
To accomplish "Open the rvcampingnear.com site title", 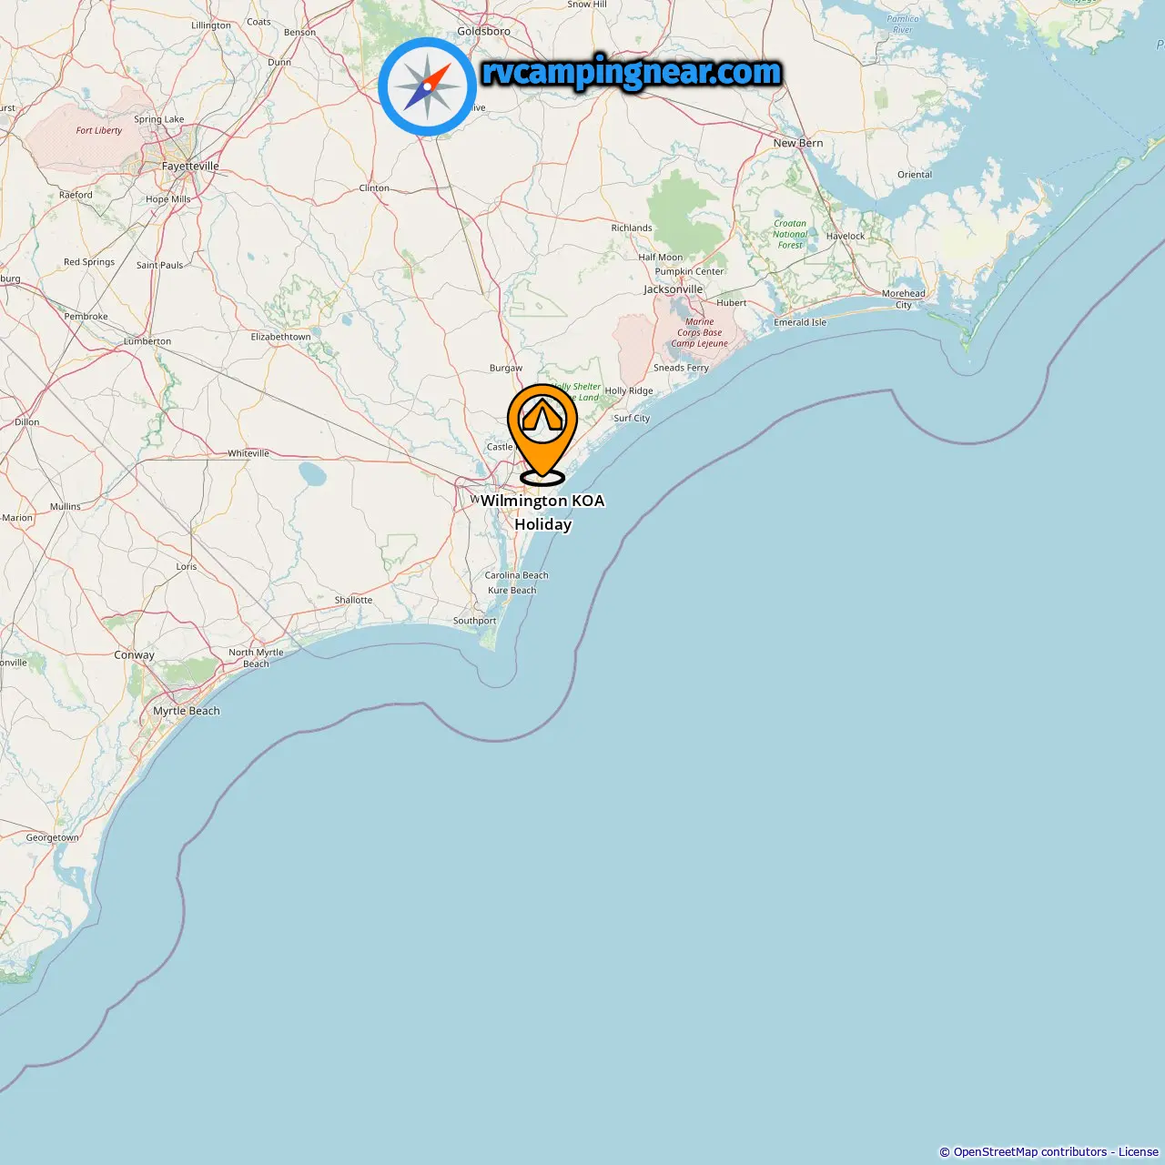I will [632, 72].
